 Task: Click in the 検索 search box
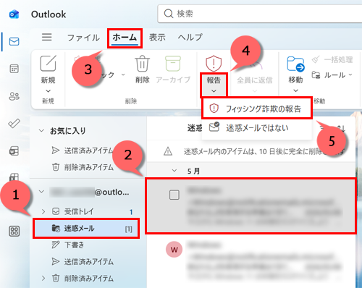(x=261, y=14)
